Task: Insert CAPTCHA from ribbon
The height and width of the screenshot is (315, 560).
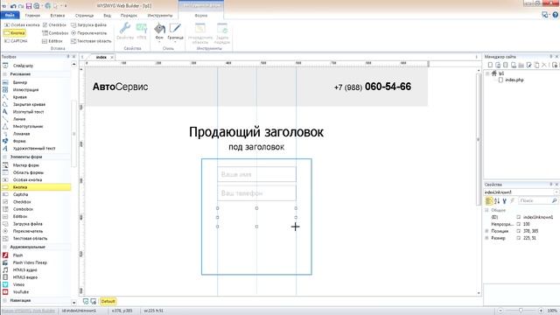Action: [x=16, y=41]
